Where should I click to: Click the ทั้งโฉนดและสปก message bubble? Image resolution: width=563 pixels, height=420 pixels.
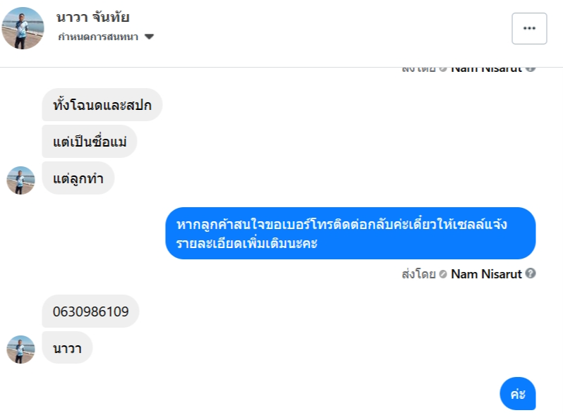pyautogui.click(x=102, y=105)
